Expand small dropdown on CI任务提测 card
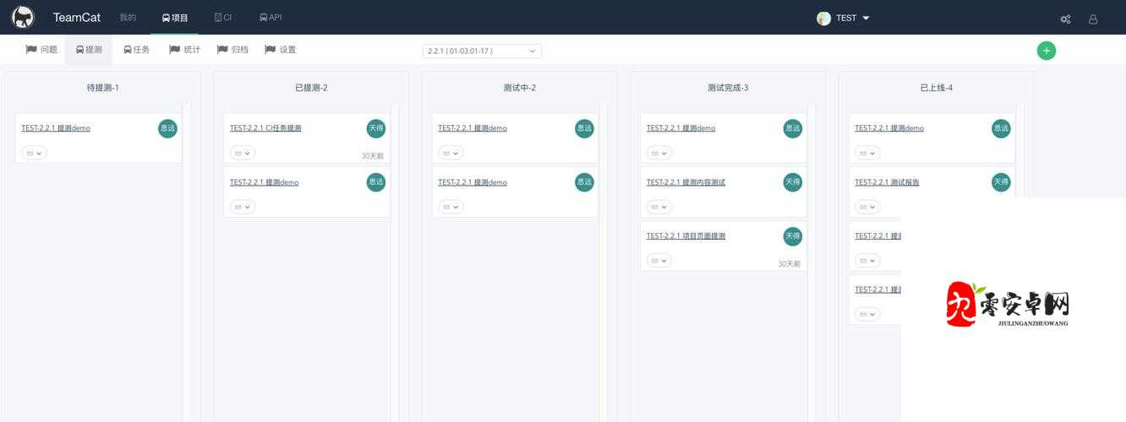The image size is (1126, 422). point(243,153)
